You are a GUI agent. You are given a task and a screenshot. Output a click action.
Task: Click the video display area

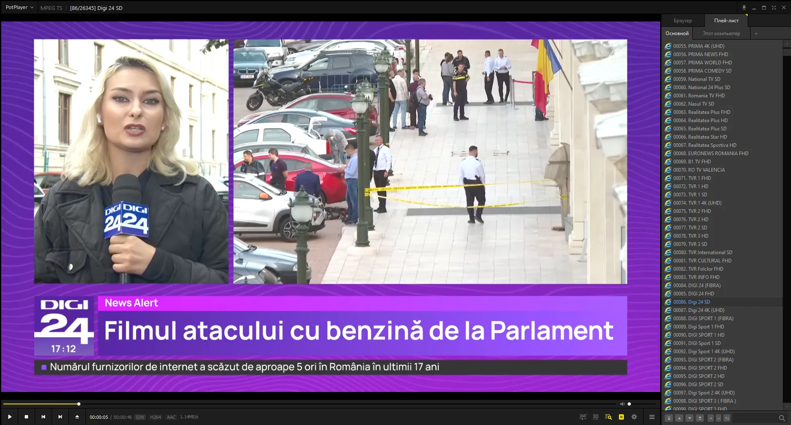click(x=331, y=207)
